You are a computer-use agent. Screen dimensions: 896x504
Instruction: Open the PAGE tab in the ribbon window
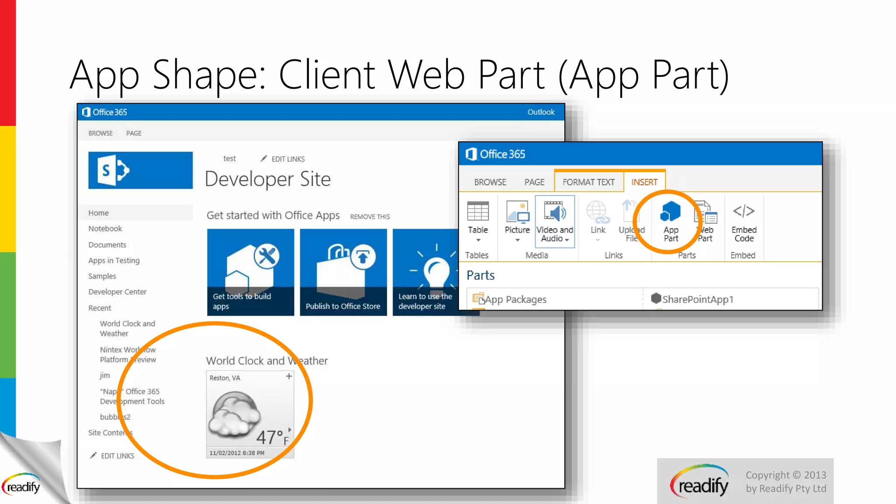535,182
